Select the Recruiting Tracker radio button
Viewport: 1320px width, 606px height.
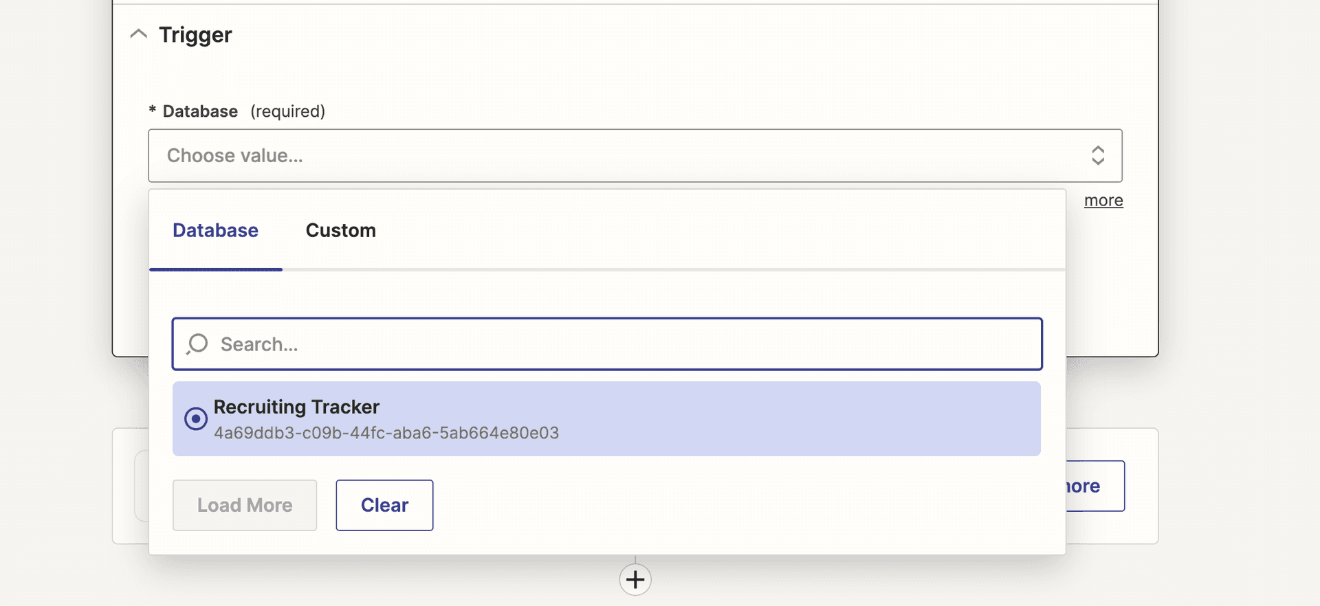pos(196,418)
